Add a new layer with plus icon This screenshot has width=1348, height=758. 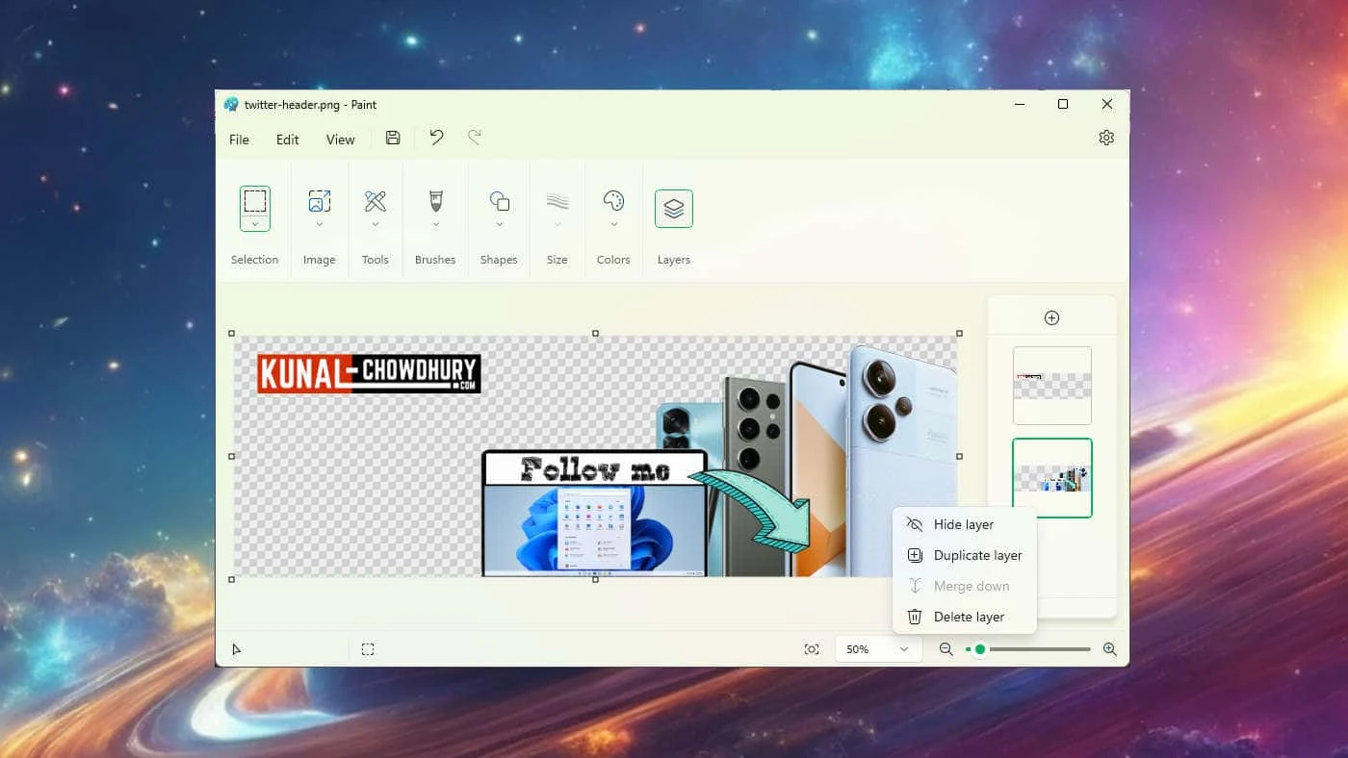click(x=1051, y=317)
